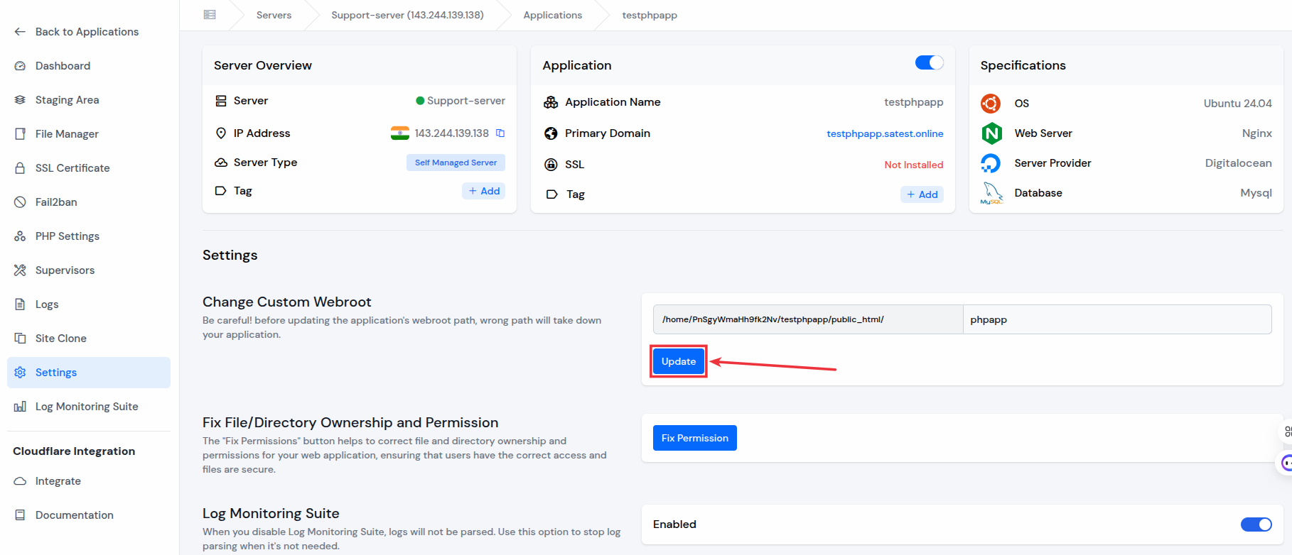Click the Supervisors tools icon

click(x=20, y=270)
